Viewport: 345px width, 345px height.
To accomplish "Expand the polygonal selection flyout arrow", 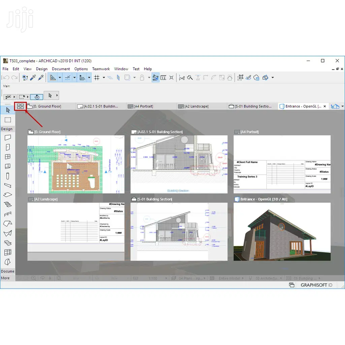I will 14,97.
